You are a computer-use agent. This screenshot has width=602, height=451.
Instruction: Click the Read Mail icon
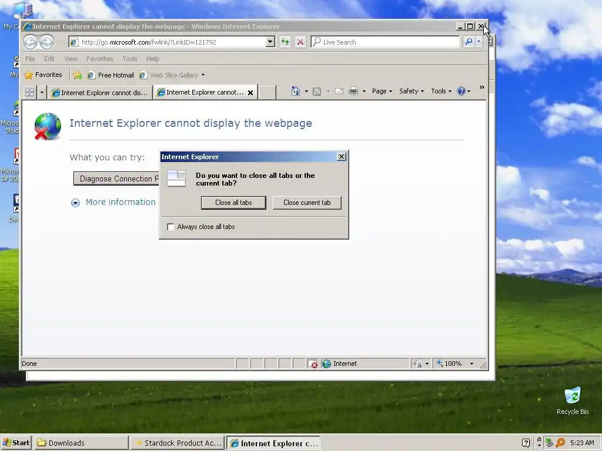point(339,91)
